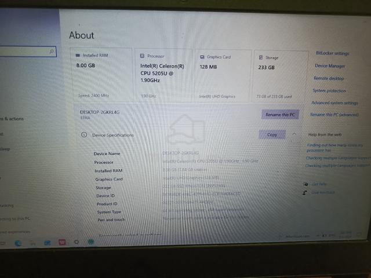Open Remote desktop link
Viewport: 371px width, 278px height.
(x=329, y=78)
